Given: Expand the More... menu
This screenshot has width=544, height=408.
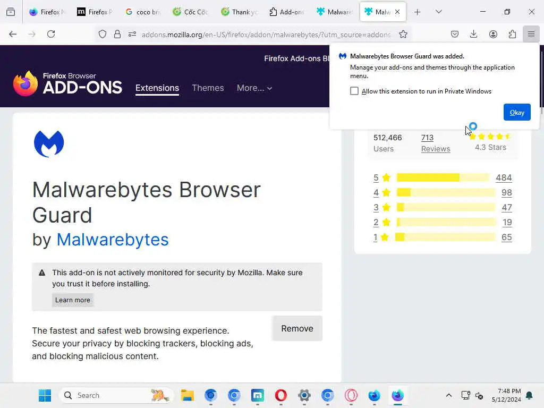Looking at the screenshot, I should click(x=254, y=88).
